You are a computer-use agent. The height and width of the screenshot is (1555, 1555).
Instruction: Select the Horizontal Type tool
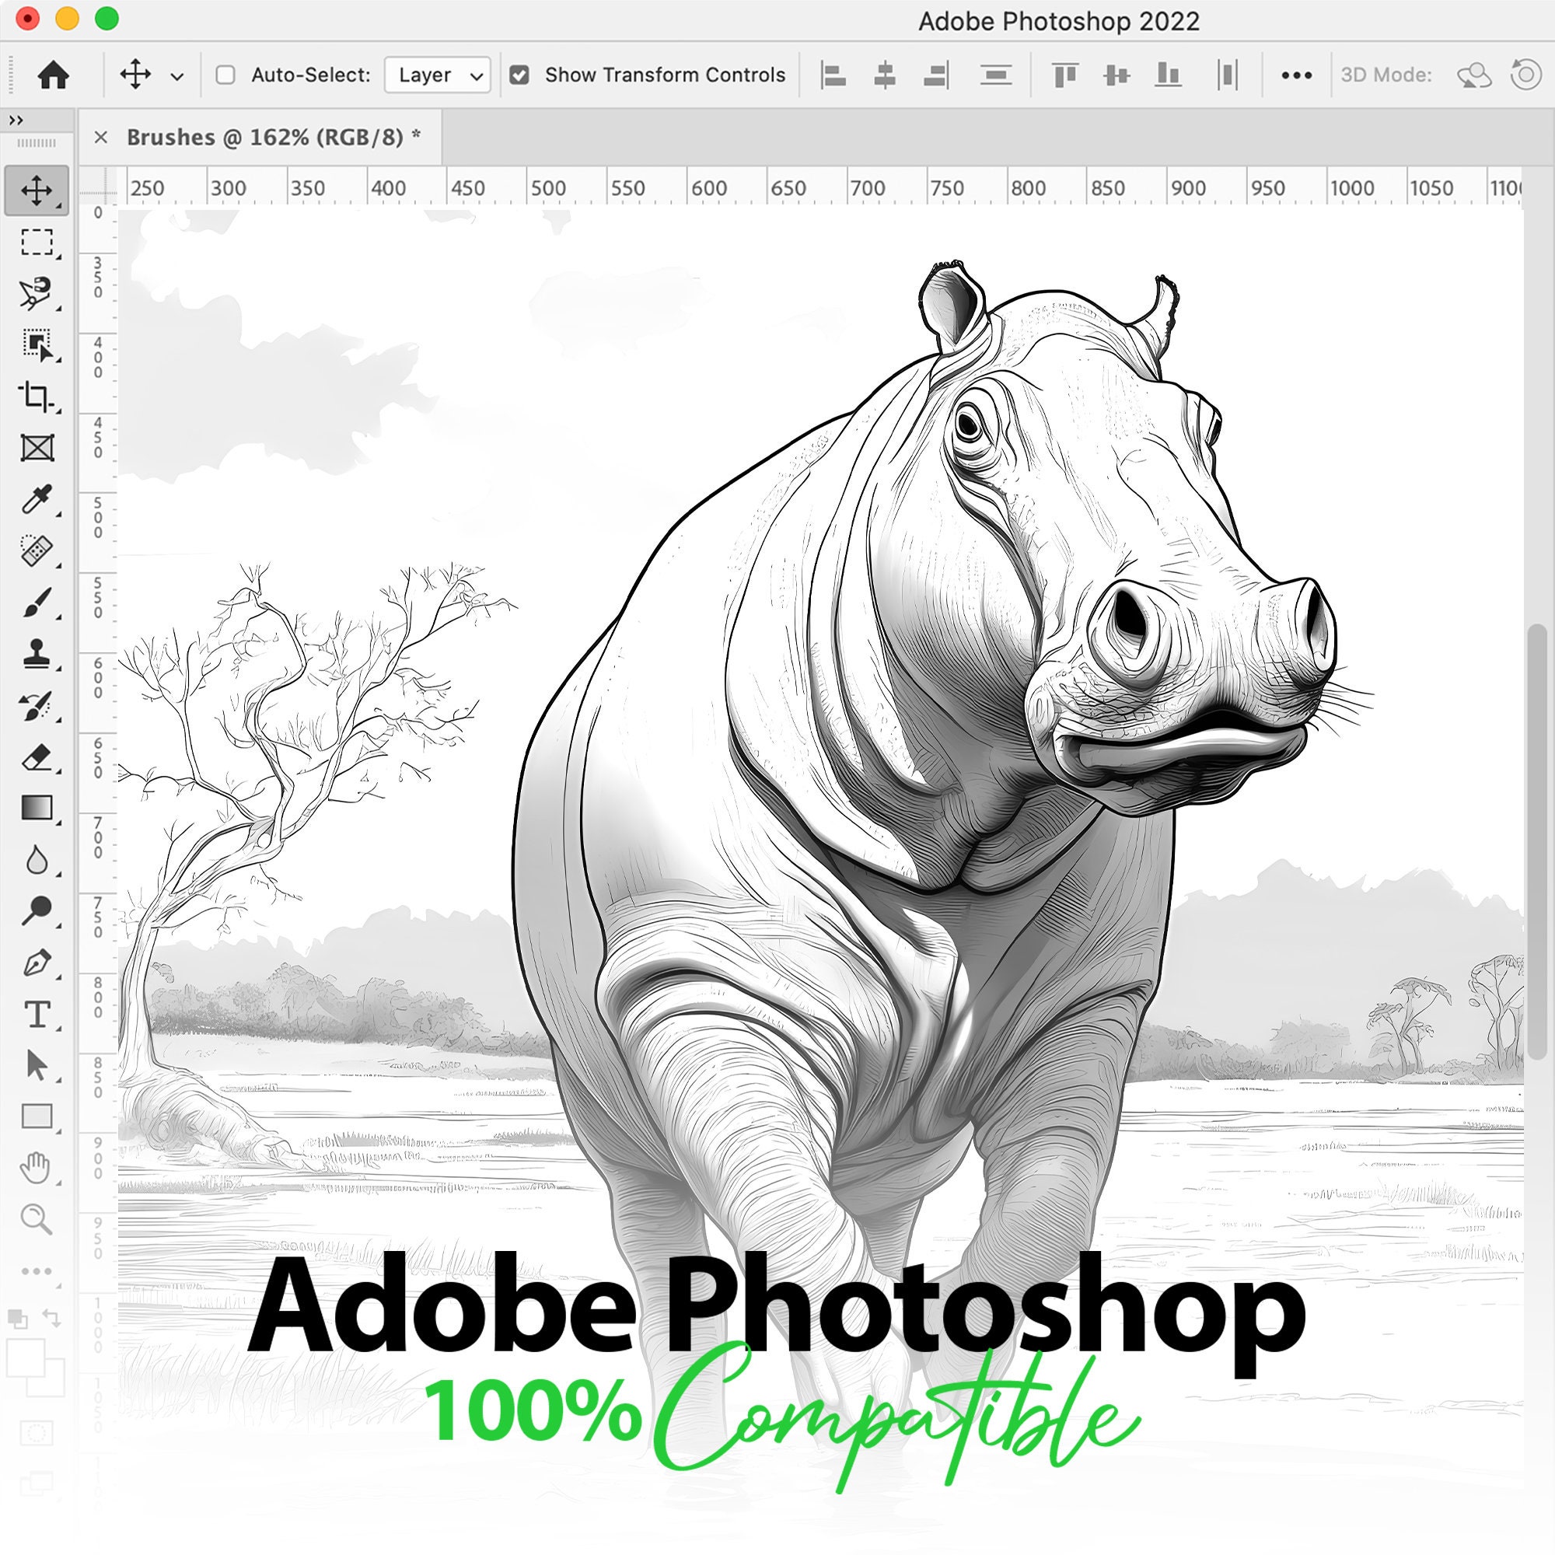[37, 1014]
